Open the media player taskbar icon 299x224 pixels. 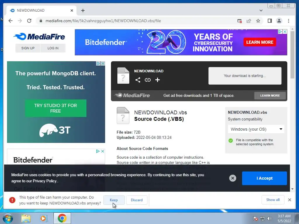(44, 218)
